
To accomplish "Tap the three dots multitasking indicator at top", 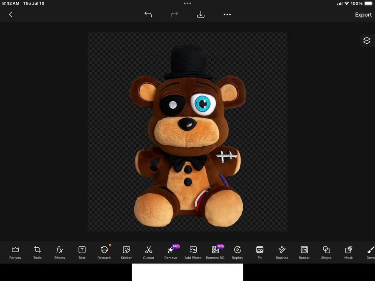I will coord(187,3).
